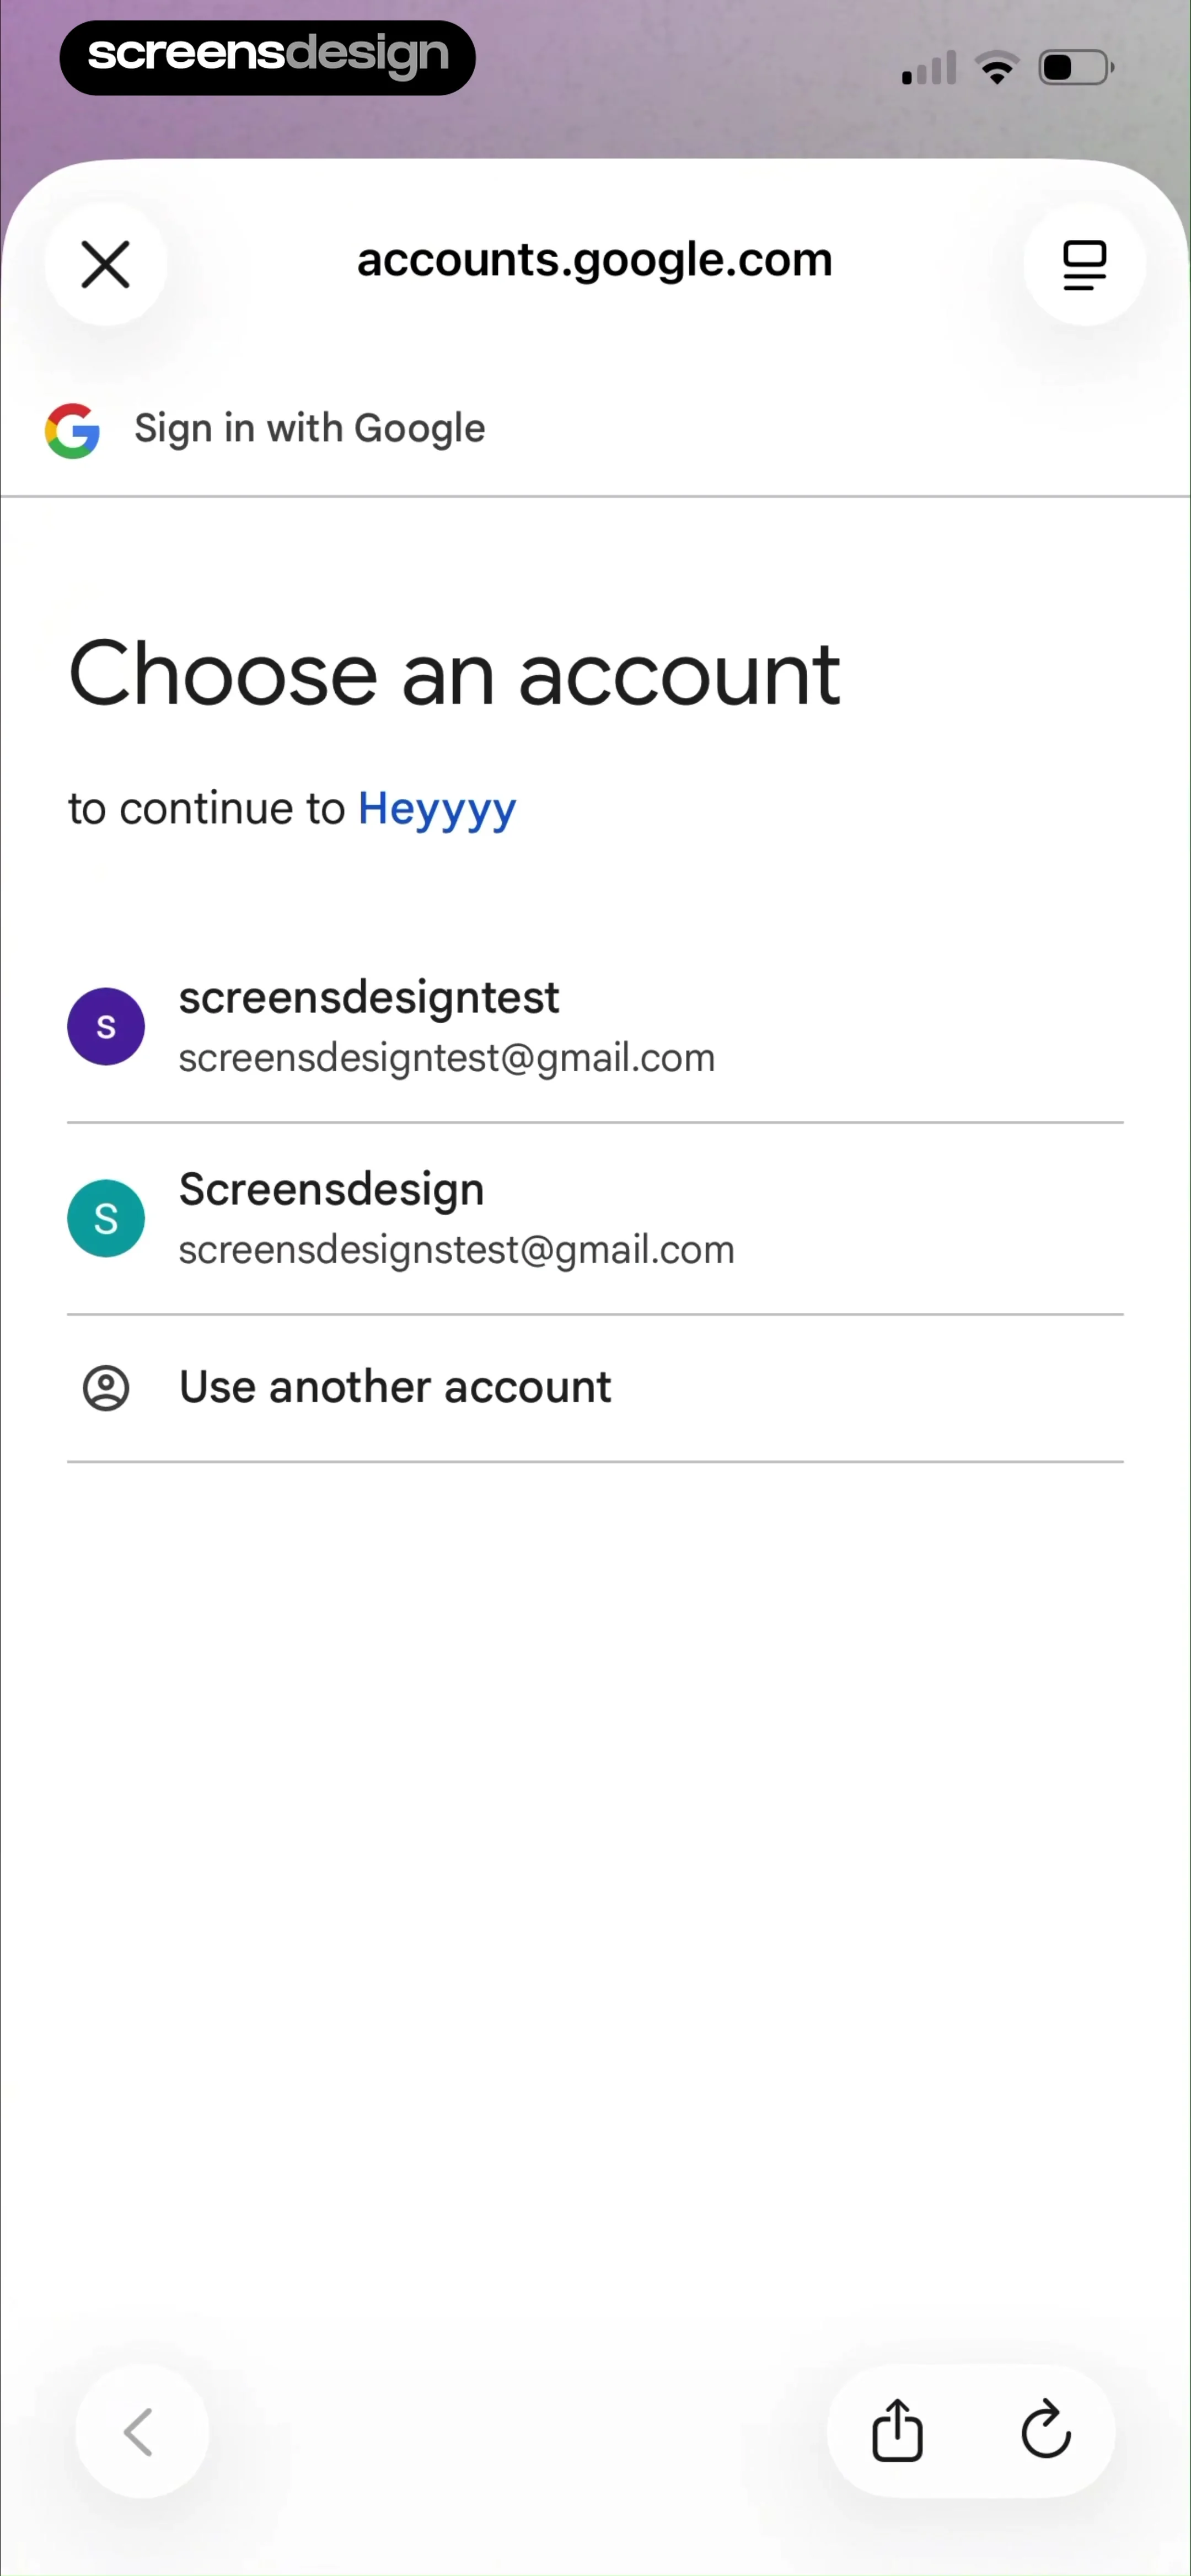
Task: Tap the screensdesign logo pill
Action: 267,57
